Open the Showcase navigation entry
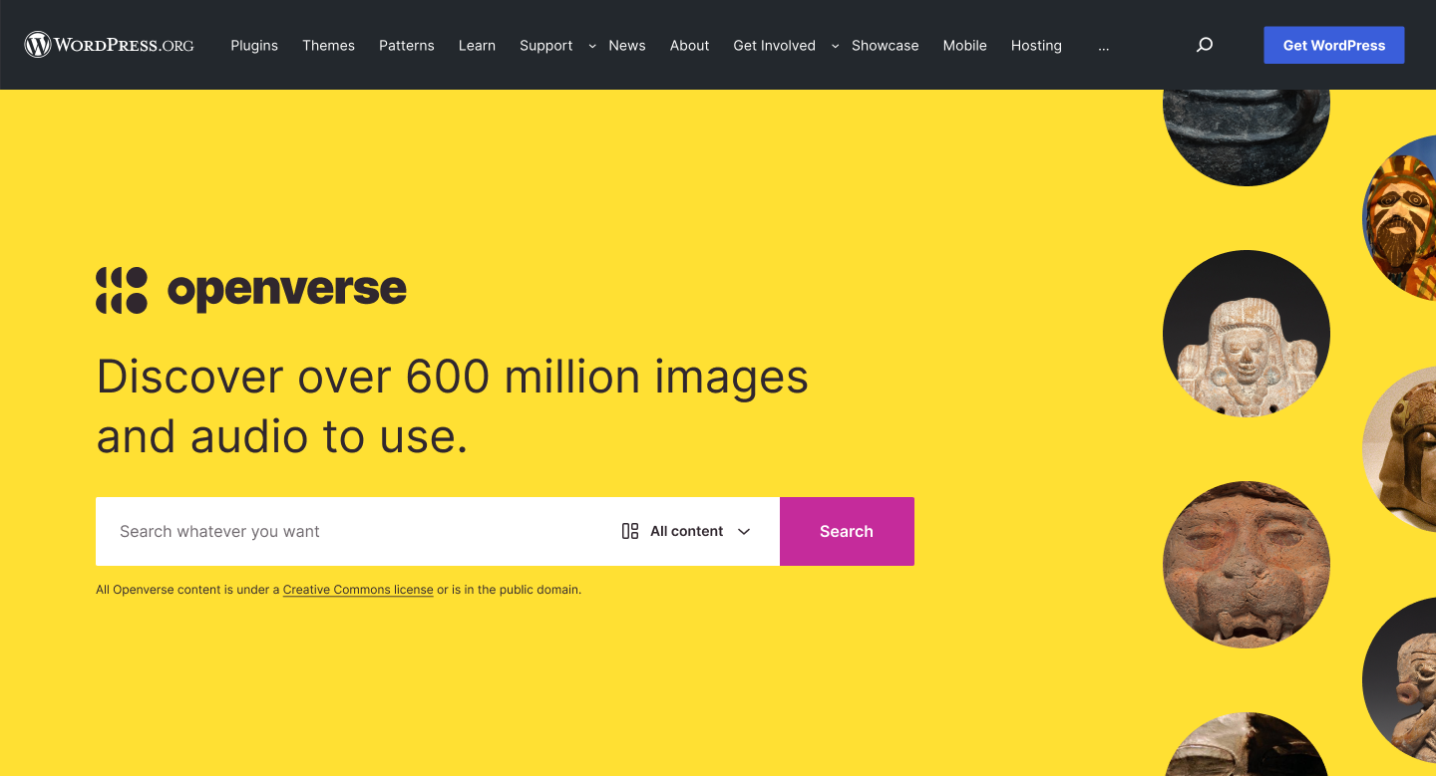This screenshot has height=776, width=1436. click(885, 45)
